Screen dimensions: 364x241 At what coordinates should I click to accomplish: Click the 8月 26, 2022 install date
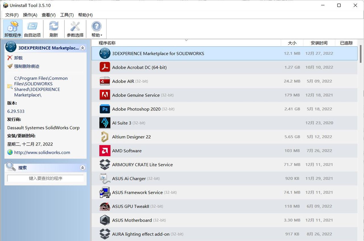click(x=319, y=234)
